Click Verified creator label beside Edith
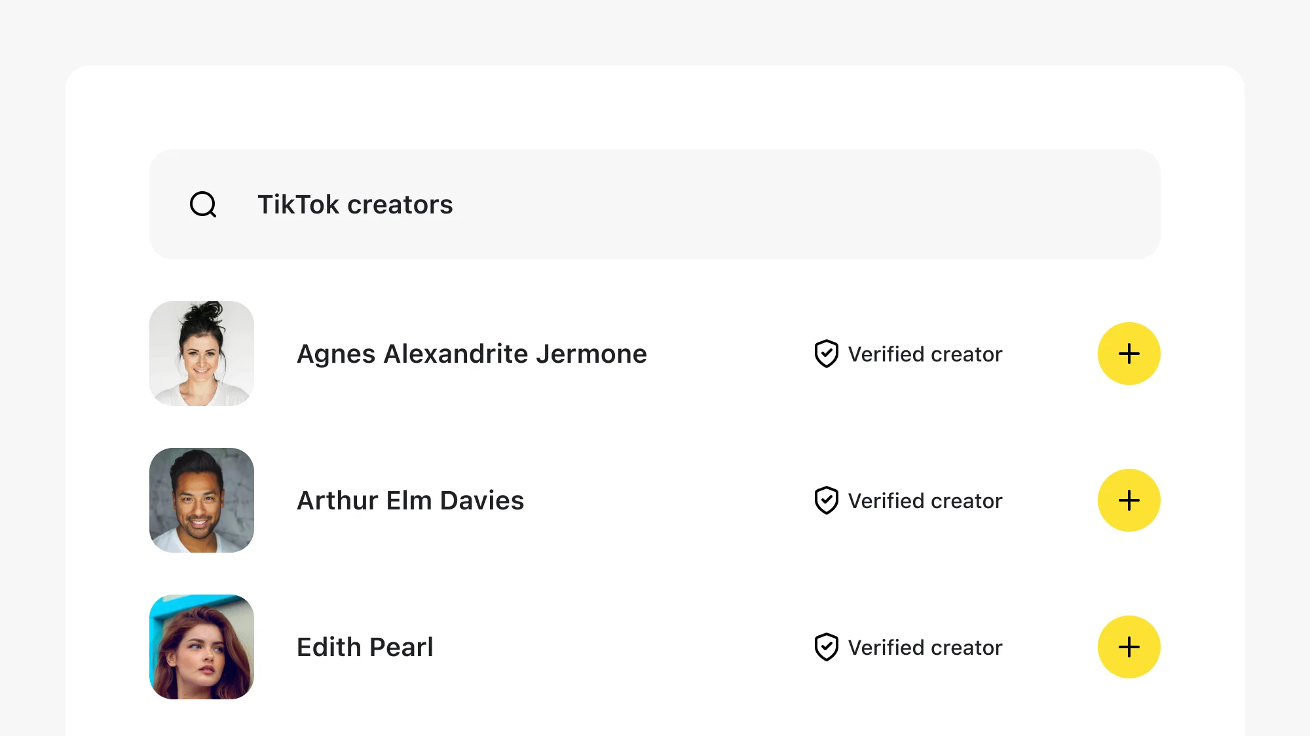 (x=924, y=648)
